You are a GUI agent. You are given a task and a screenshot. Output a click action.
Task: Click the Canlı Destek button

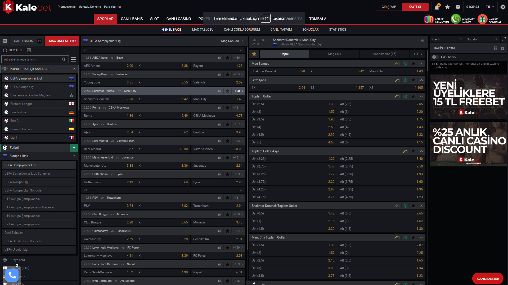click(x=488, y=279)
